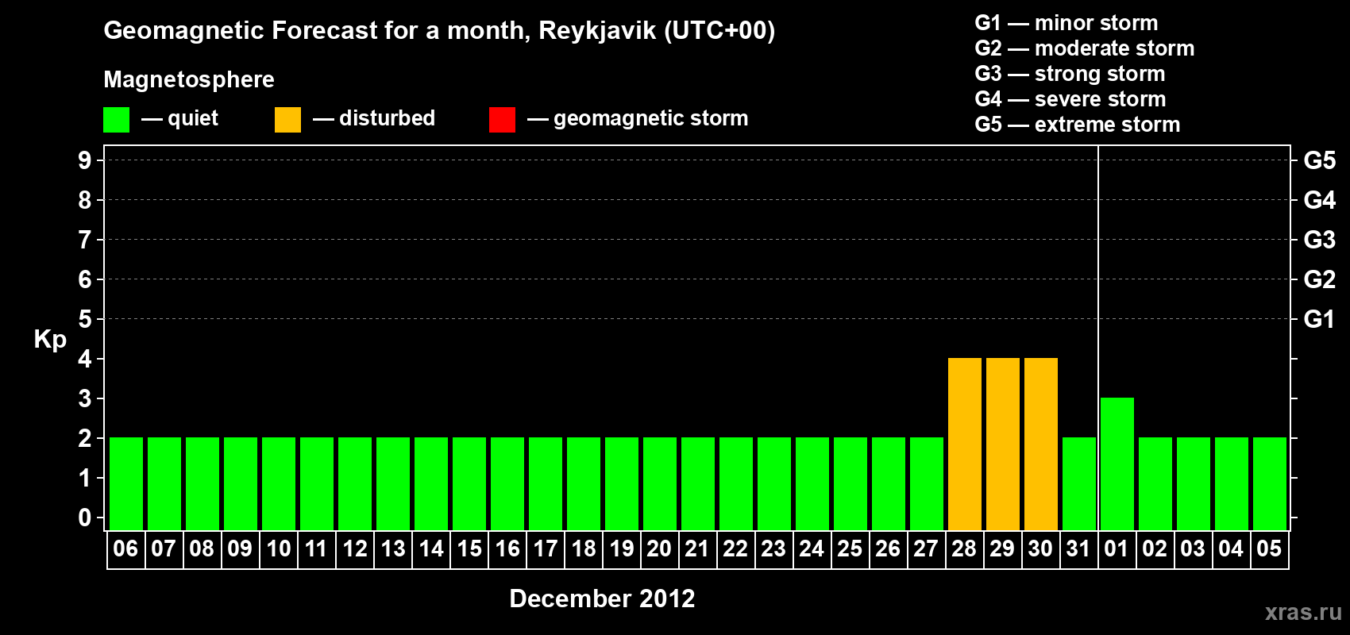Screen dimensions: 1350x635
Task: Click the green bar for January 01
Action: pos(1117,464)
